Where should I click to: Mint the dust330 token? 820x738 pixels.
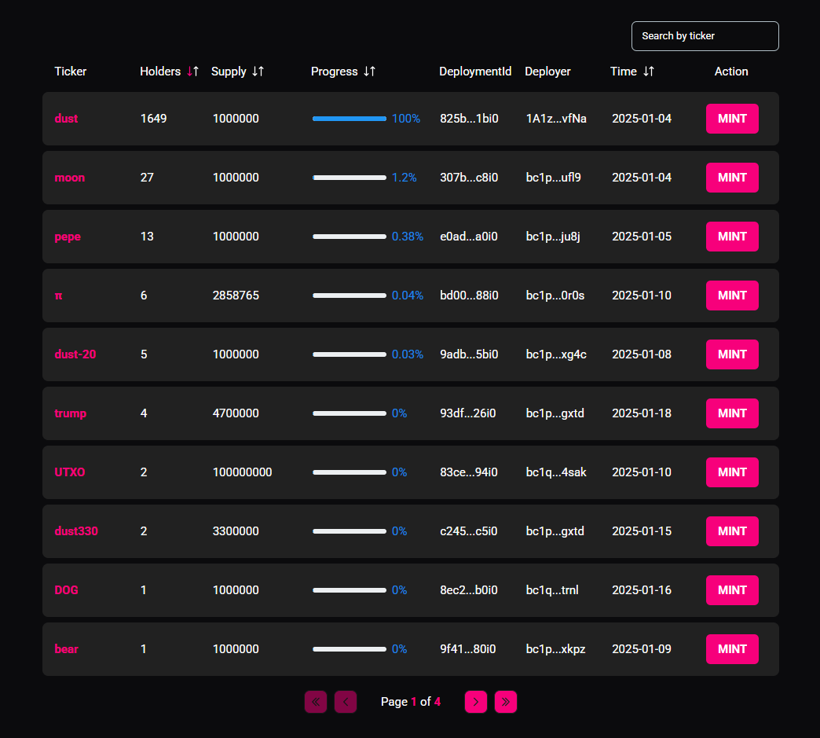[x=732, y=531]
